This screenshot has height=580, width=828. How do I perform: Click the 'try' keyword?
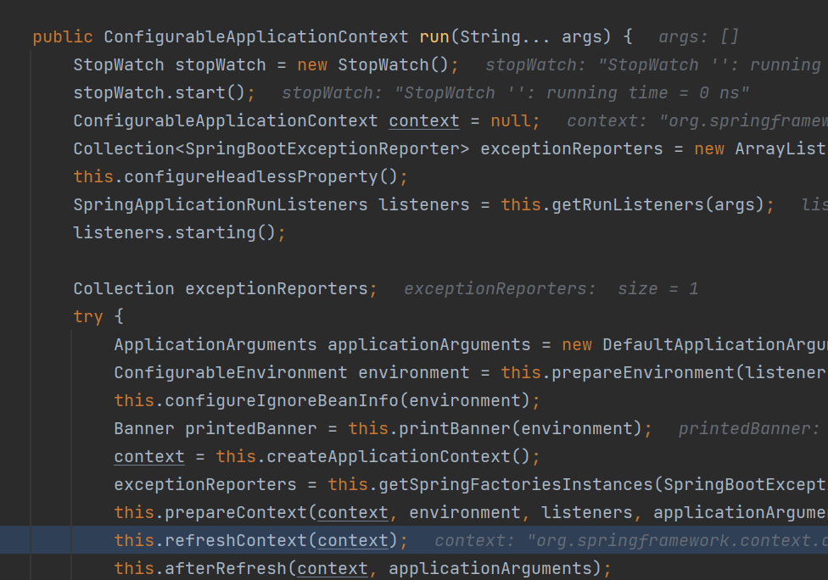tap(88, 316)
